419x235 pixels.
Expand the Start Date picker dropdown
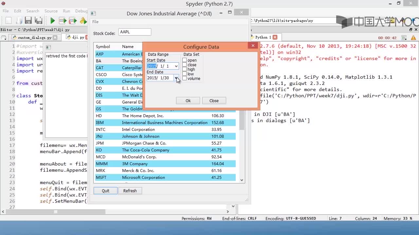pyautogui.click(x=176, y=66)
